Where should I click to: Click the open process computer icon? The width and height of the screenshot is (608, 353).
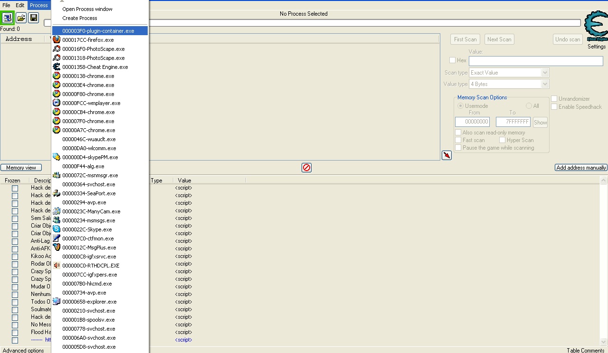(x=8, y=18)
